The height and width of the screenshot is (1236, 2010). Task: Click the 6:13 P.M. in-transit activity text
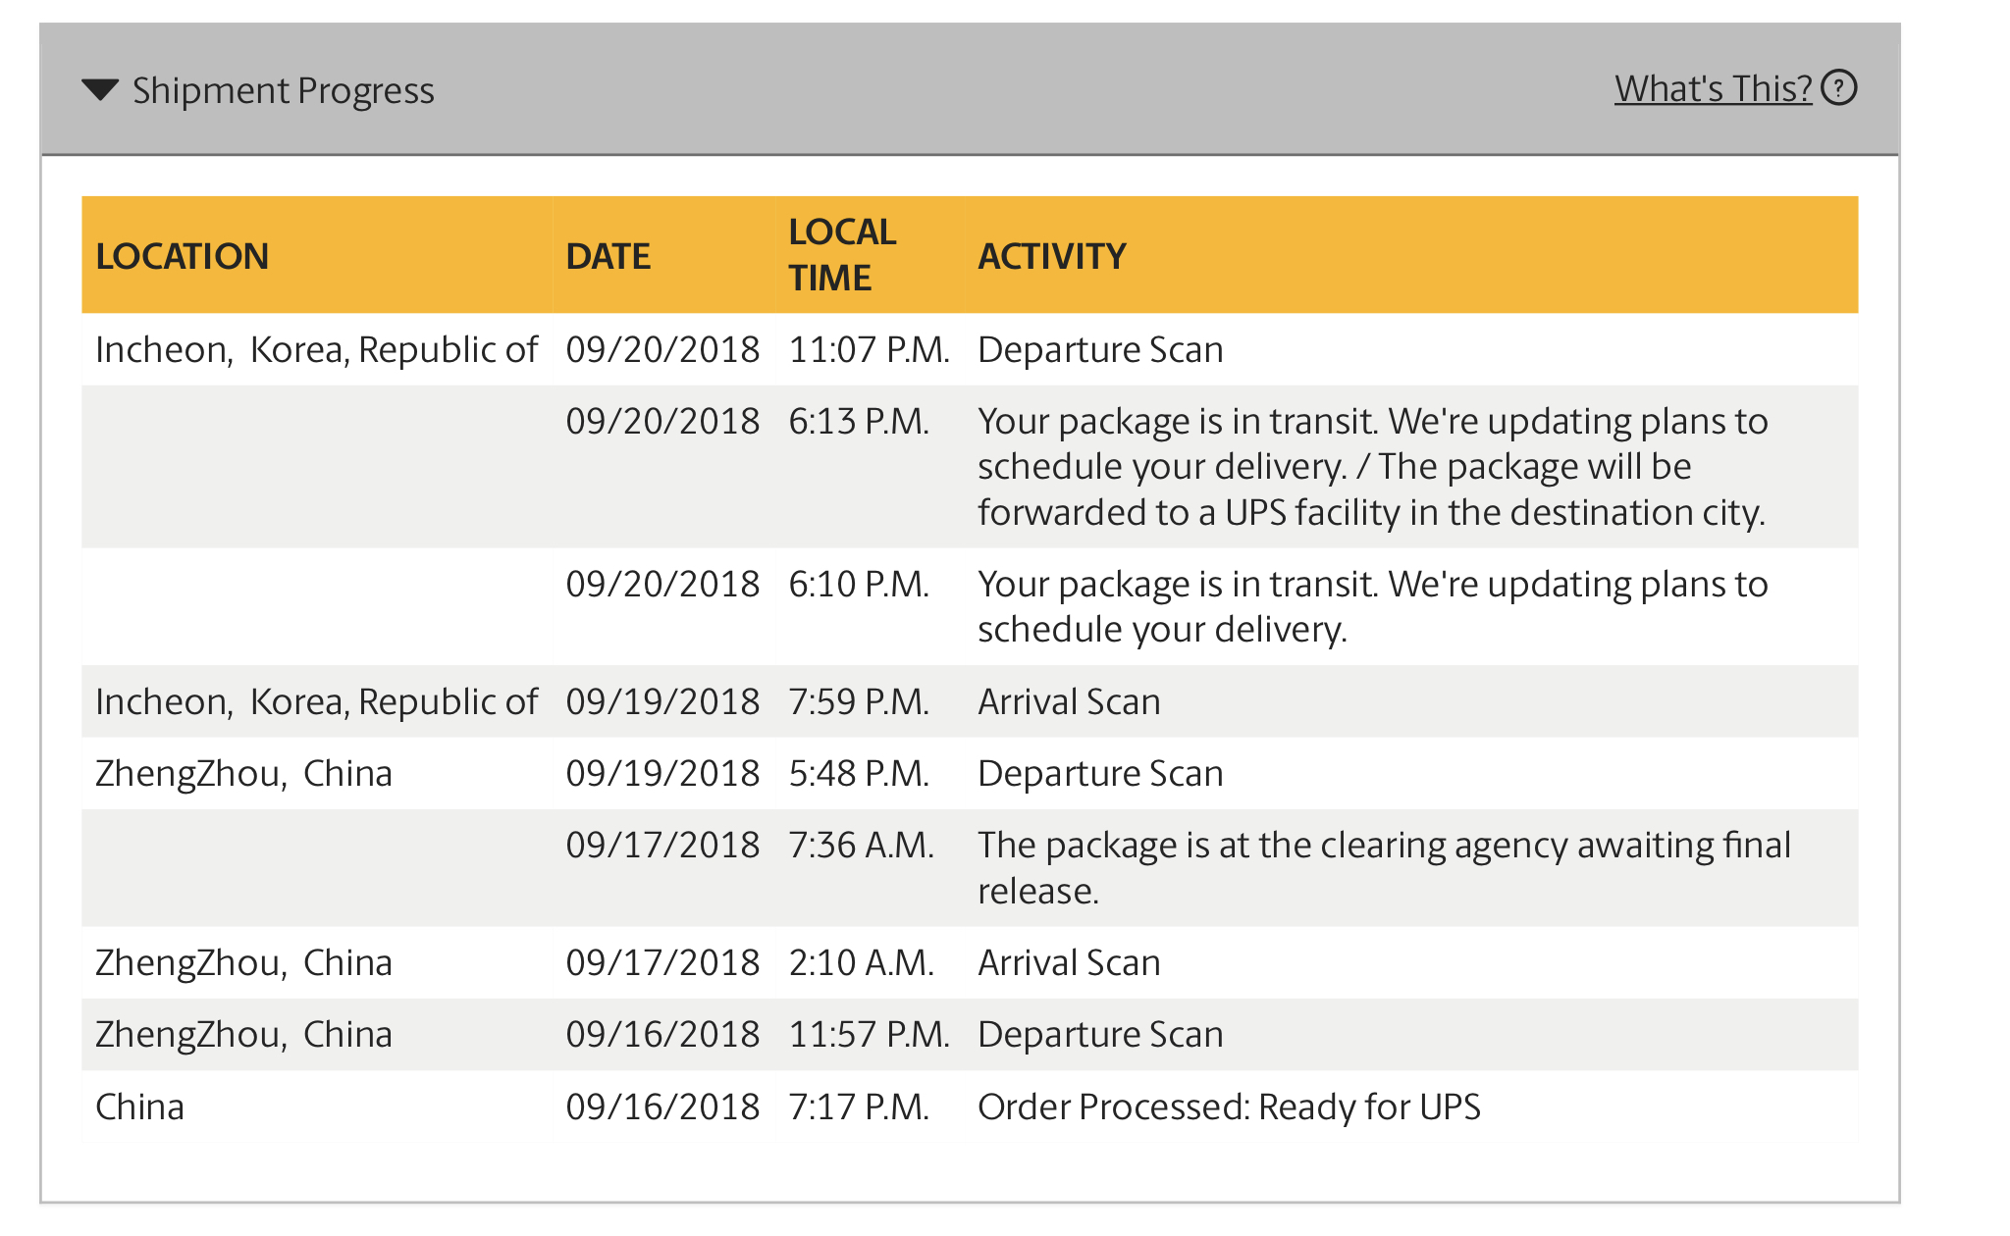[1372, 466]
